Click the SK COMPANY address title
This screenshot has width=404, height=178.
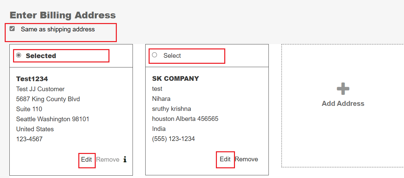tap(175, 78)
